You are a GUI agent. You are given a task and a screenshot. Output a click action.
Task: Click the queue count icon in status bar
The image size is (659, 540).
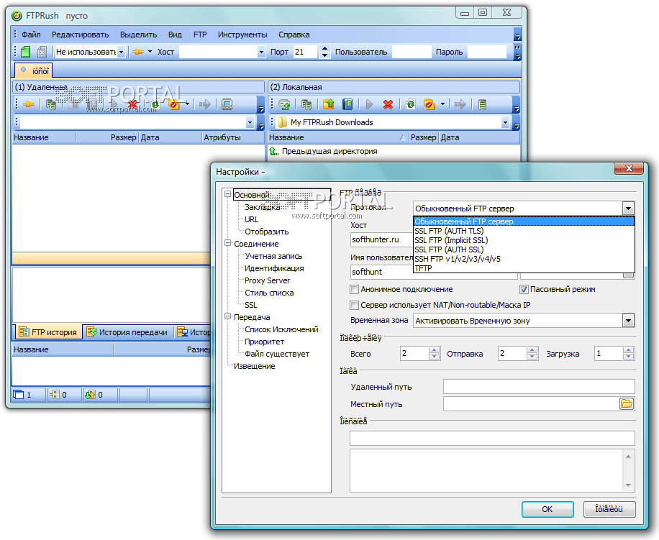coord(55,395)
